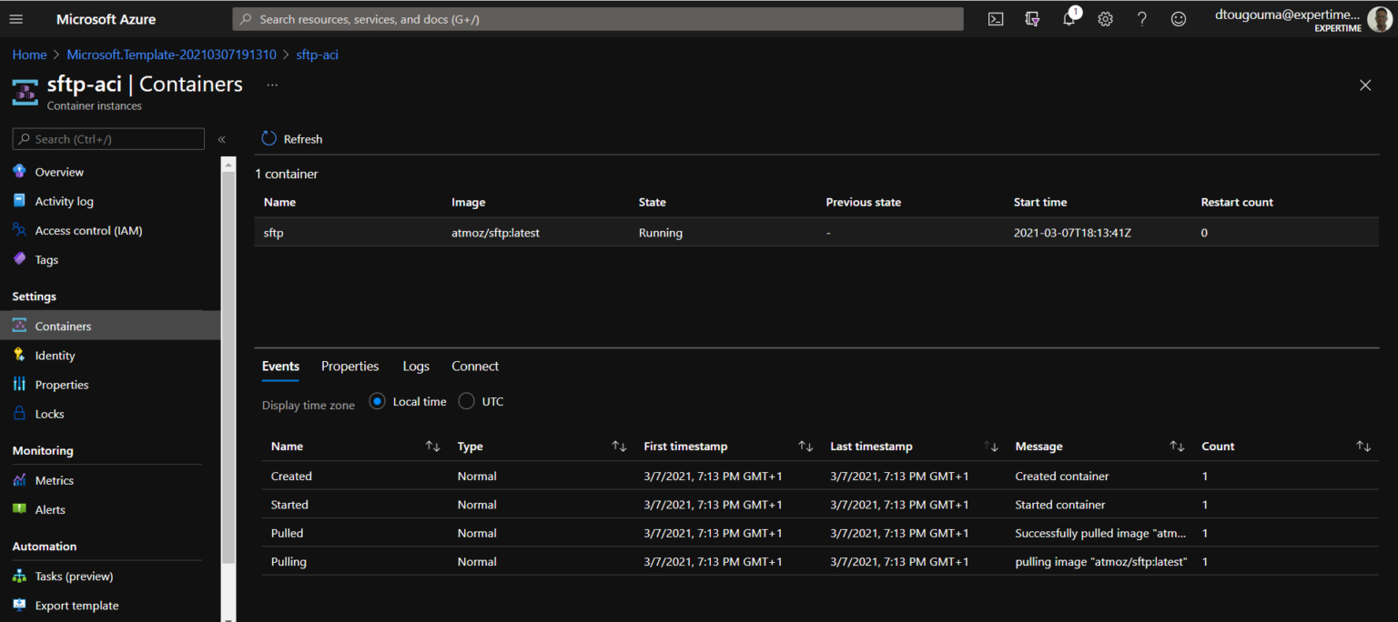
Task: Switch to the Logs tab
Action: pyautogui.click(x=415, y=366)
